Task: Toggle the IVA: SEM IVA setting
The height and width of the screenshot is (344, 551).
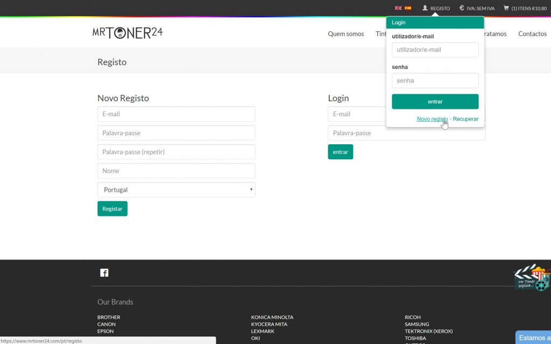Action: [x=477, y=8]
